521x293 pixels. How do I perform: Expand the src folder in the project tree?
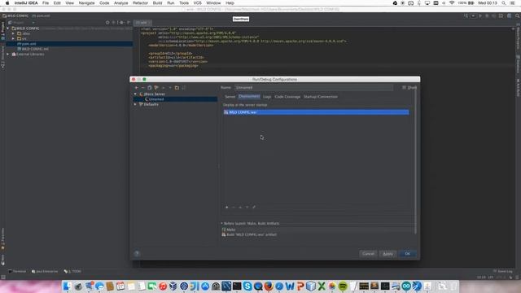13,39
